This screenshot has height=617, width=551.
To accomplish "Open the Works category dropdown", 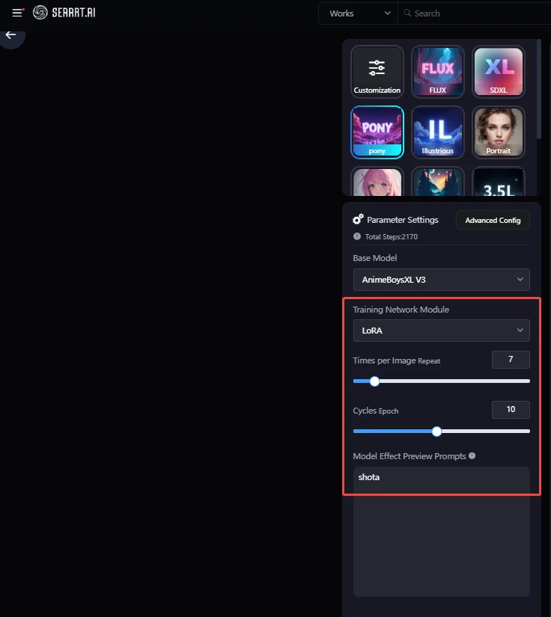I will click(358, 13).
